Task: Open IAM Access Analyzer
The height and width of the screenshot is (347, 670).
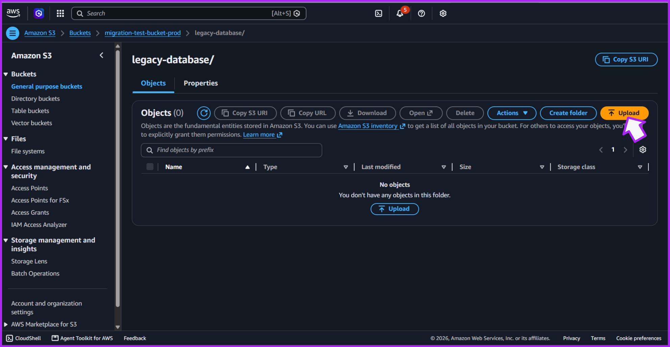Action: tap(39, 224)
